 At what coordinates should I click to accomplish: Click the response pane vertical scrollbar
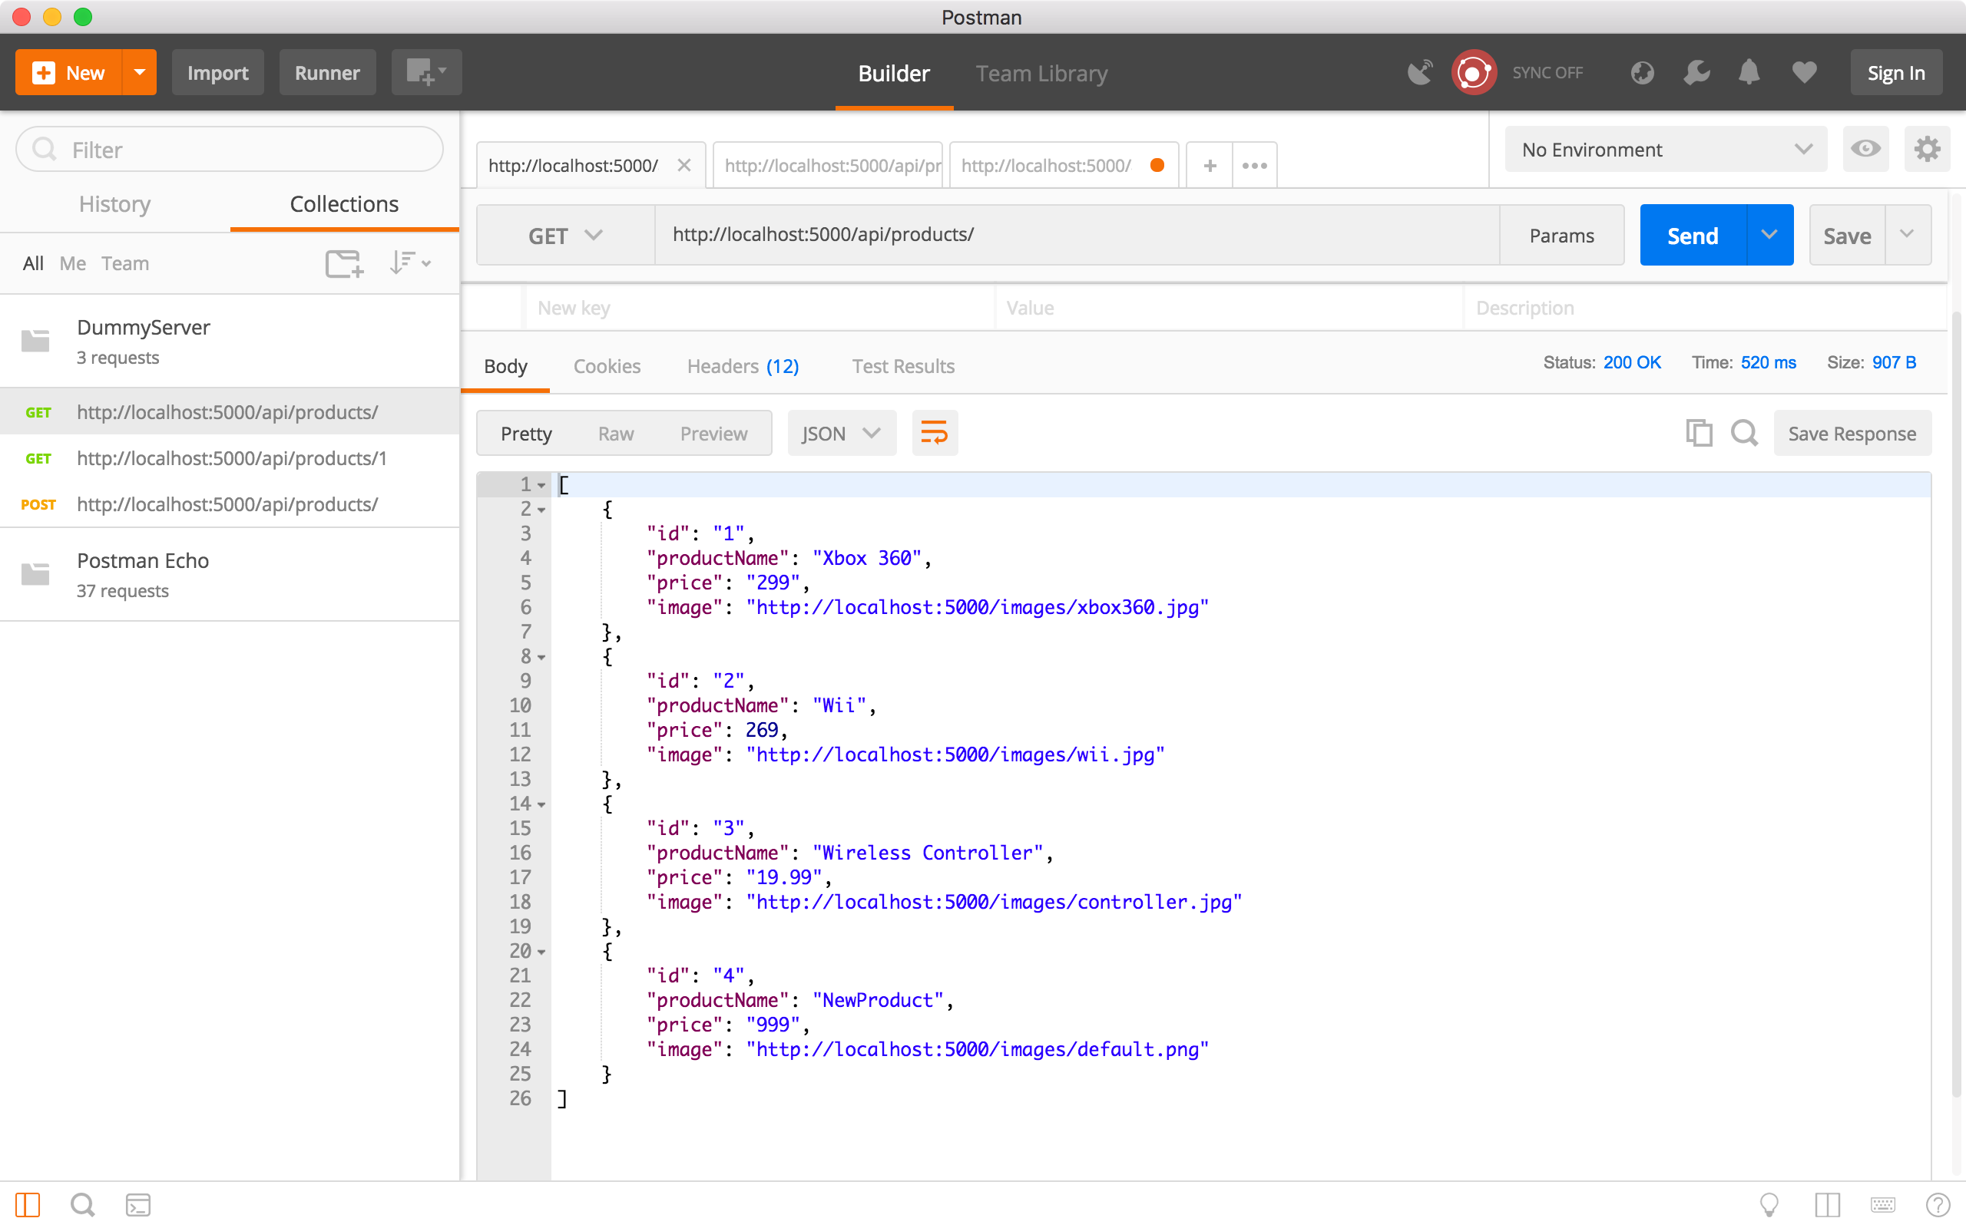(x=1956, y=704)
